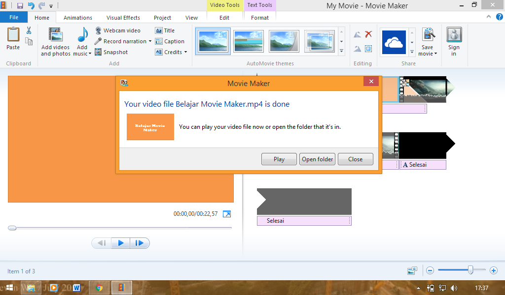
Task: Select the third AutoMovie theme thumbnail
Action: tap(284, 41)
